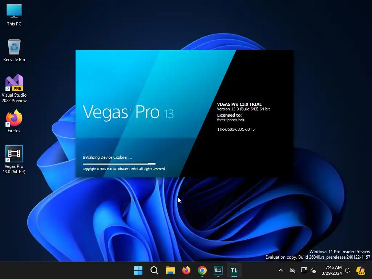Click the OneDrive cloud tray icon

(x=292, y=270)
